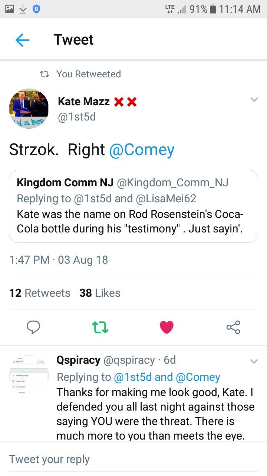
Task: Open Kate Mazz tweet options chevron
Action: (x=254, y=100)
